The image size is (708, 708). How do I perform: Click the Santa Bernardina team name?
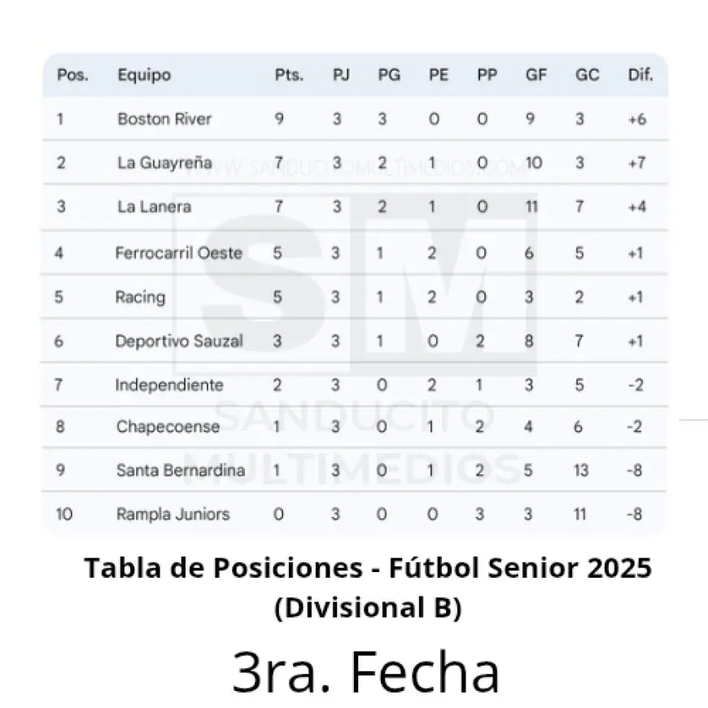pos(181,470)
